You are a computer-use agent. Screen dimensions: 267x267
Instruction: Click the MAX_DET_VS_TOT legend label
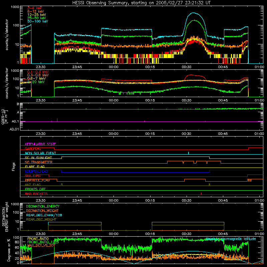tap(41, 245)
